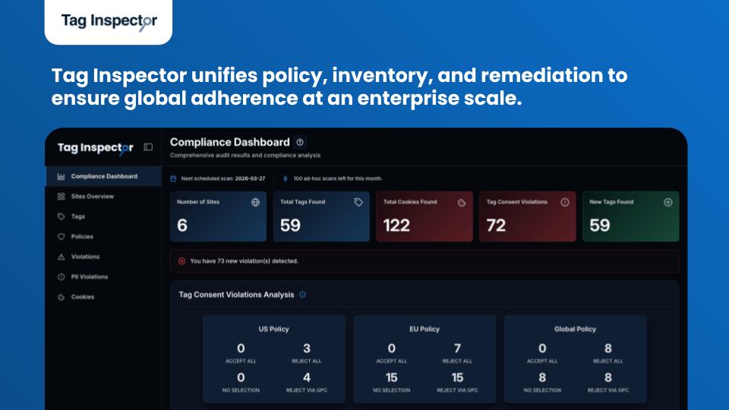Viewport: 729px width, 410px height.
Task: Open Compliance Dashboard menu item
Action: point(103,177)
